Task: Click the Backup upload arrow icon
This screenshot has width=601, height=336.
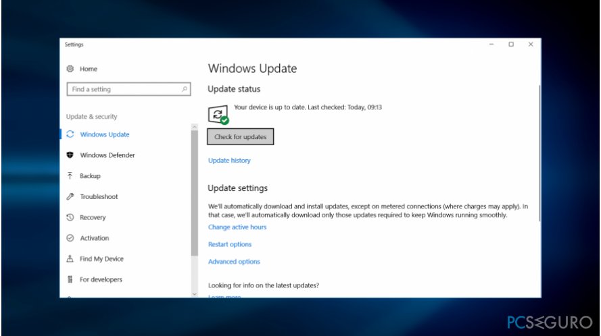Action: [x=70, y=175]
